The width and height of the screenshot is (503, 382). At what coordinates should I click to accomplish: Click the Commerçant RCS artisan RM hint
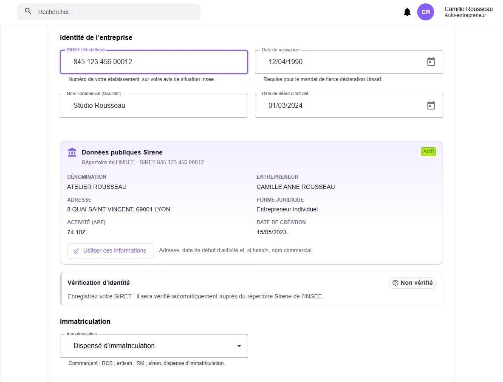coord(147,363)
